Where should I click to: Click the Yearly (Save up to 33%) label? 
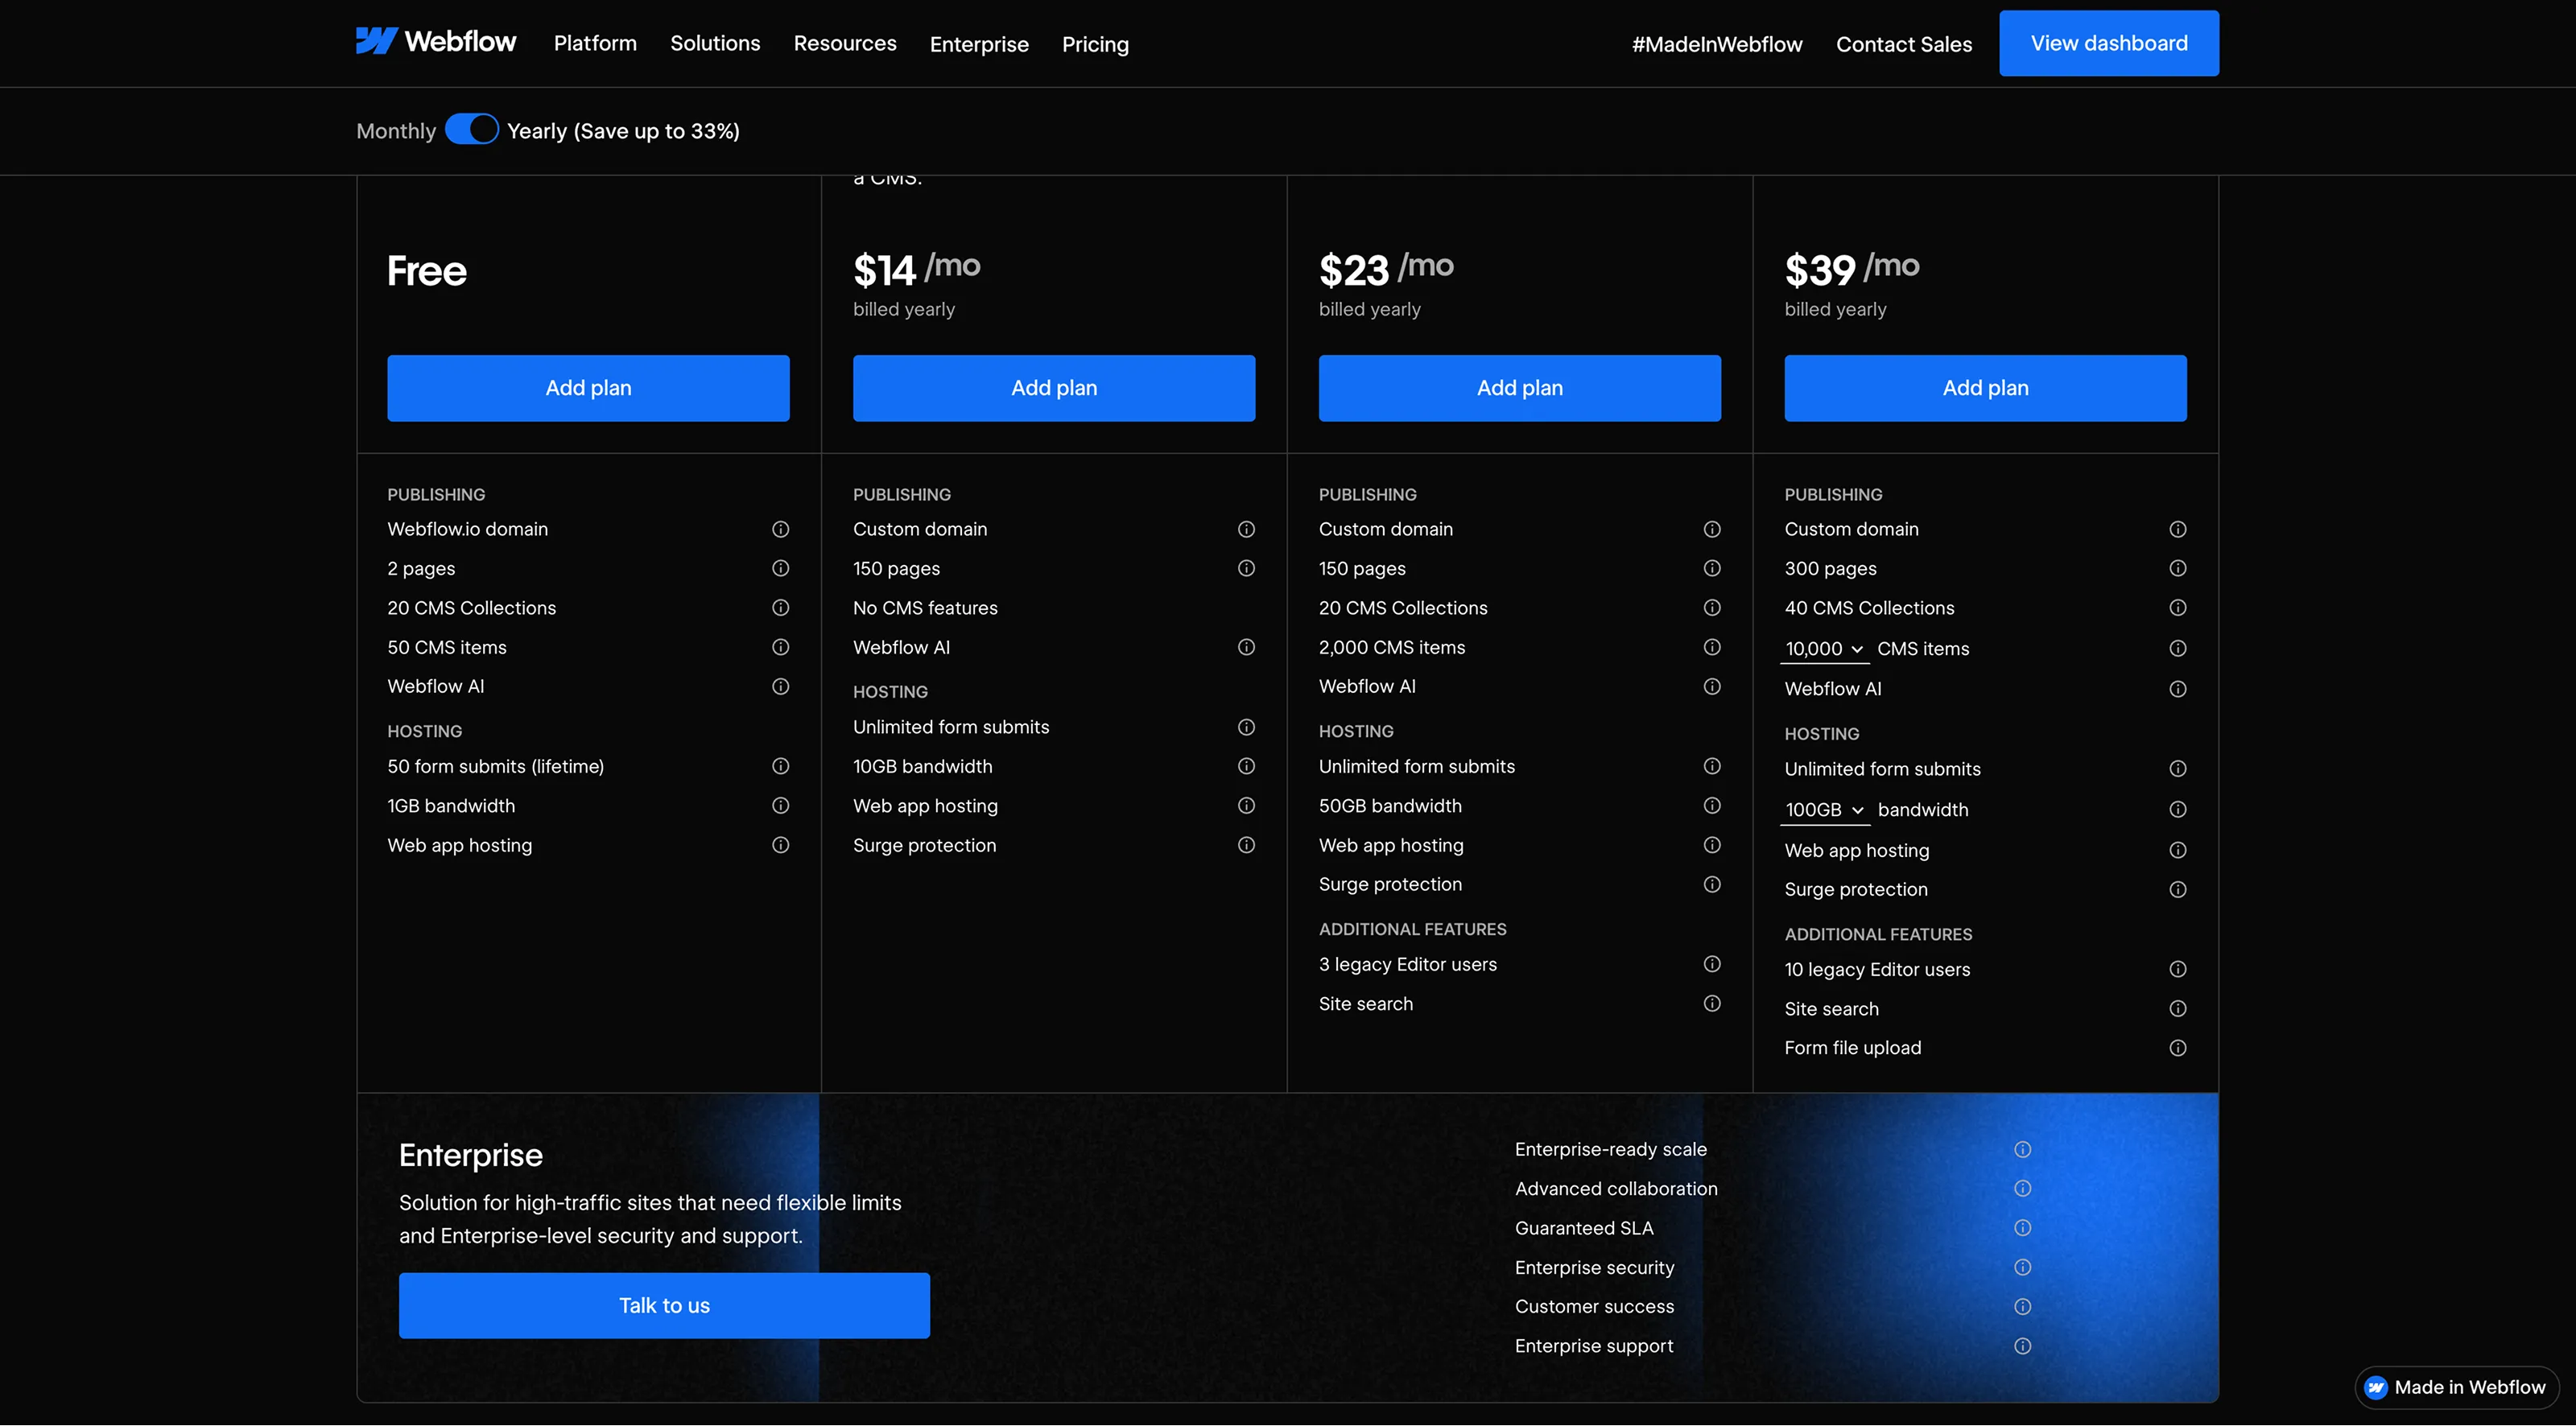tap(623, 131)
